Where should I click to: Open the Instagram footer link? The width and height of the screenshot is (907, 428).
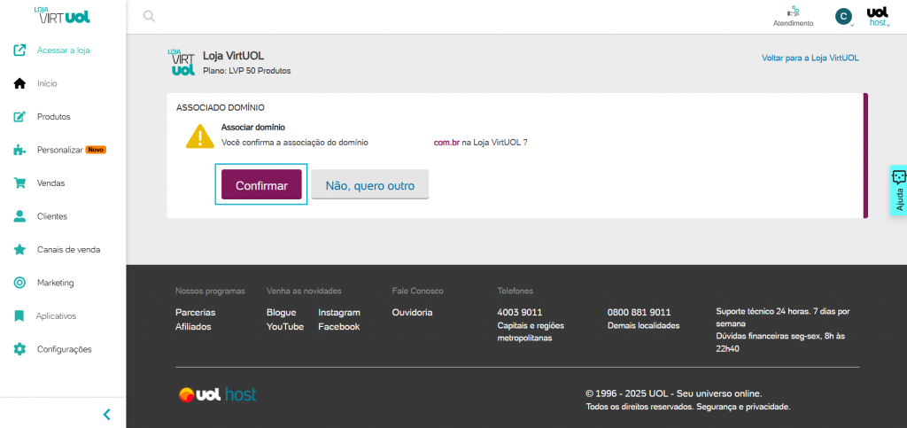point(339,312)
